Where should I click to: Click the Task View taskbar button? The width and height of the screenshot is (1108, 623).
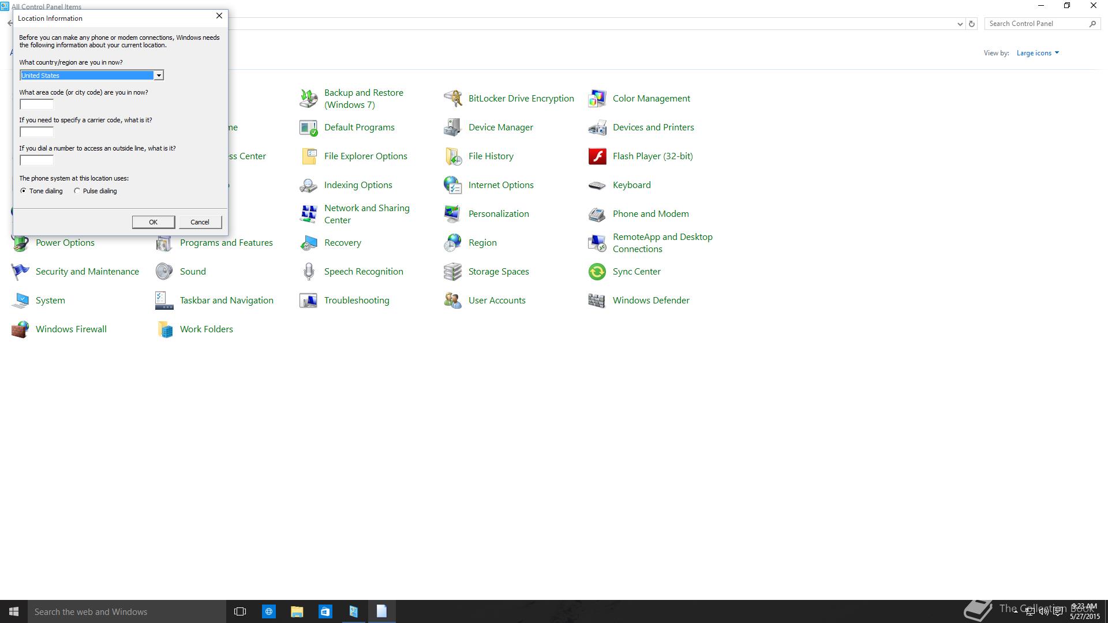coord(240,611)
